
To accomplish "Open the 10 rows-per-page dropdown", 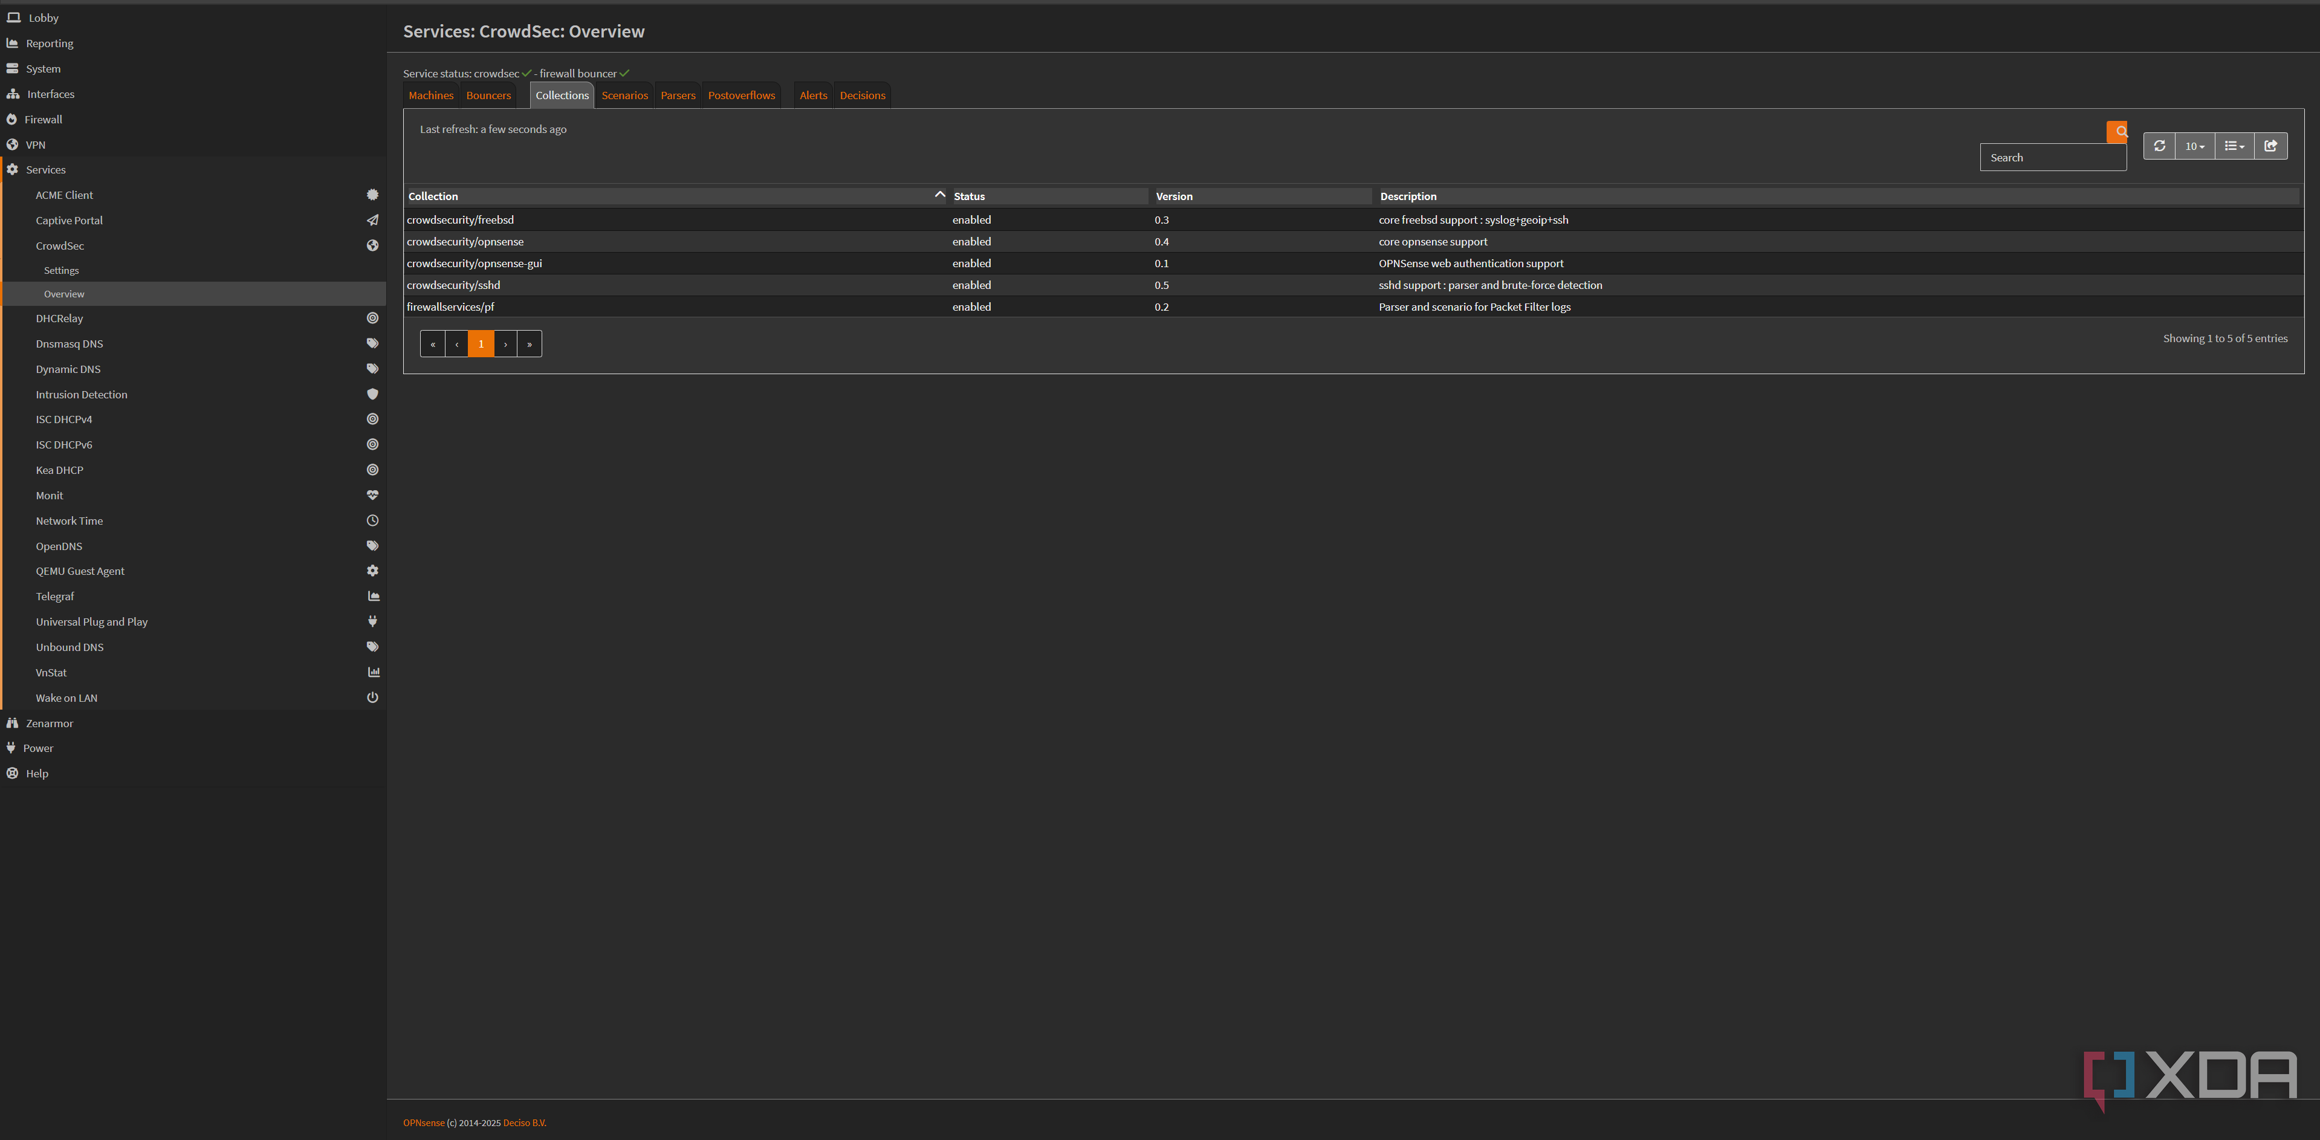I will [2194, 146].
